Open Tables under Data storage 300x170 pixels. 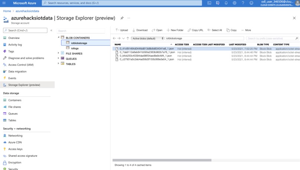12,120
